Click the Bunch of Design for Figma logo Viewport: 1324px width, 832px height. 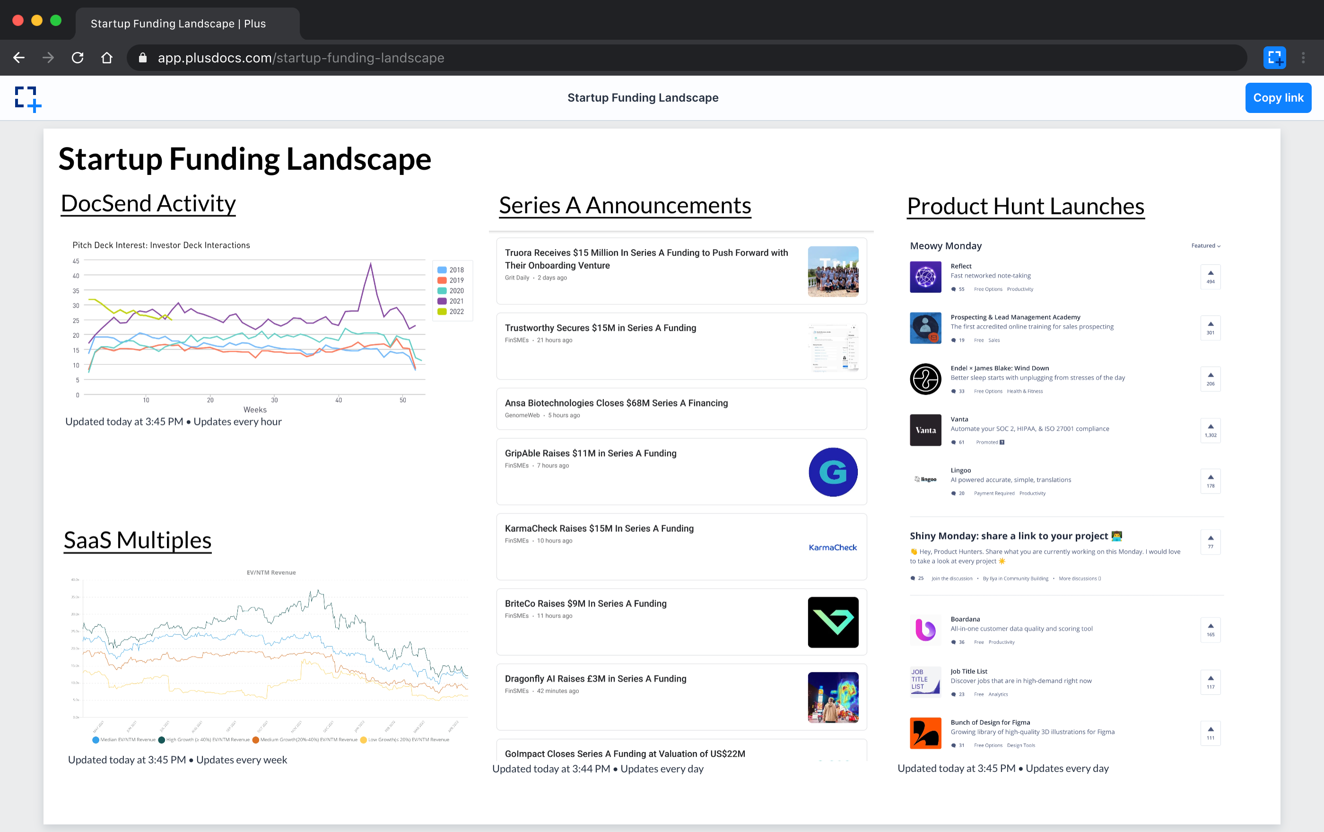[925, 733]
